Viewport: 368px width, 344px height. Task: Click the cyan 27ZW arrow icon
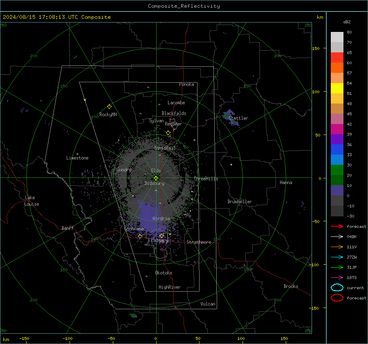pyautogui.click(x=337, y=257)
